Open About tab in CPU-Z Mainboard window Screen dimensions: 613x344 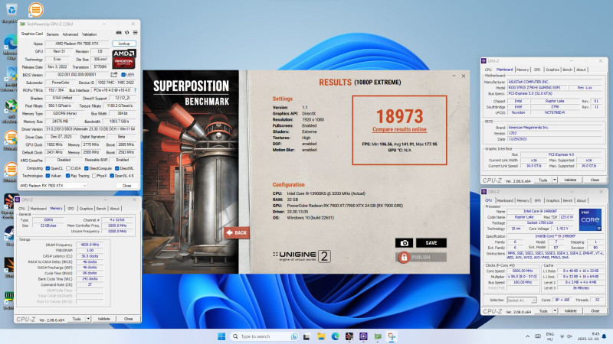[581, 70]
